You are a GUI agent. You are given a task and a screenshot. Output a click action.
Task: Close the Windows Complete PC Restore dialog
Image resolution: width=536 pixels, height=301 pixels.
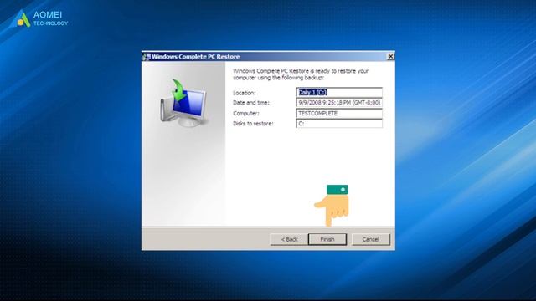point(390,56)
